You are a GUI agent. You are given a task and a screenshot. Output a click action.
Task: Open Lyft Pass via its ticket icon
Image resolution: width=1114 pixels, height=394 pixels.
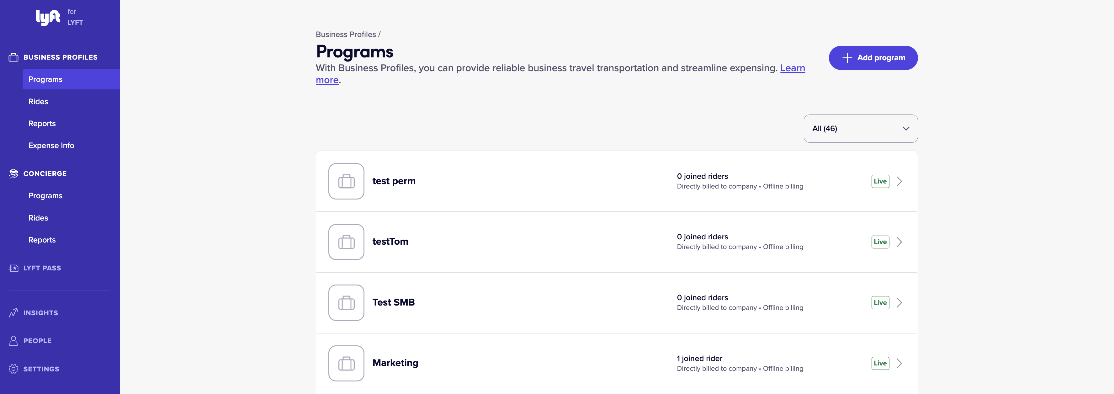click(13, 268)
